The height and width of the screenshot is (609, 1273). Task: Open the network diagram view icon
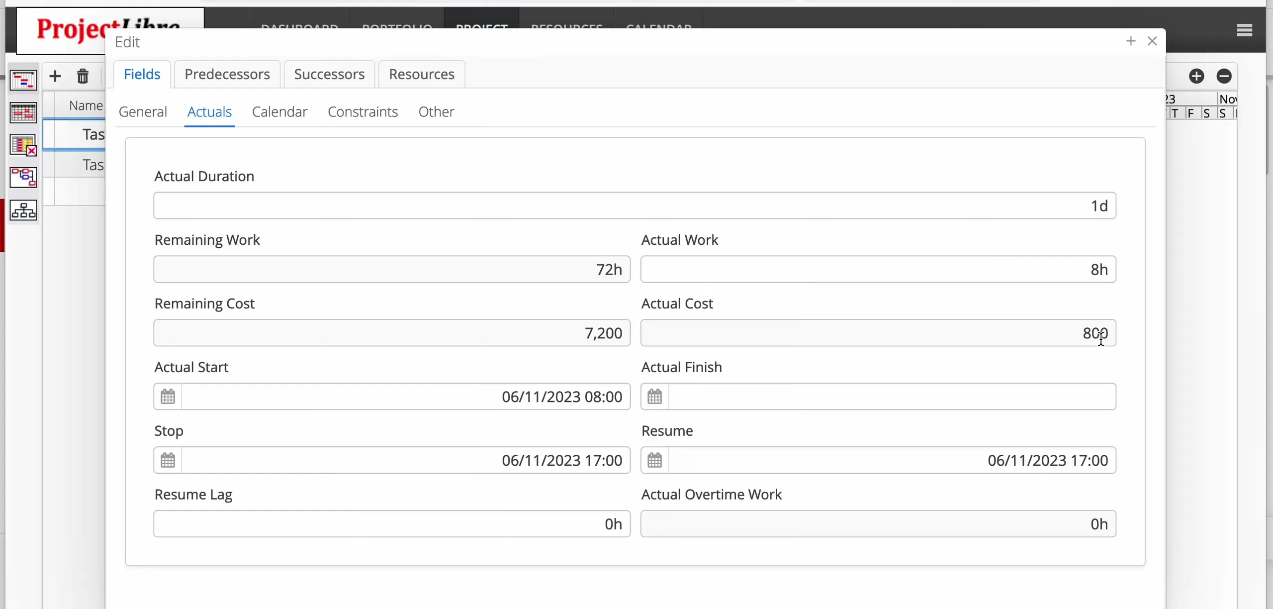click(23, 178)
